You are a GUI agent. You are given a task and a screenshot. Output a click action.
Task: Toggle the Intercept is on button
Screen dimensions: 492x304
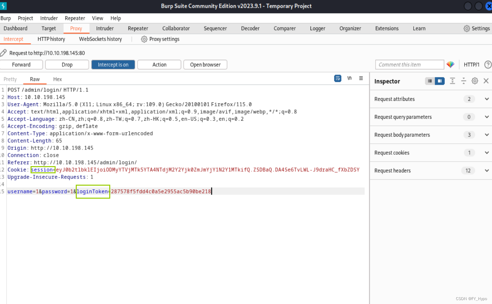(x=113, y=65)
